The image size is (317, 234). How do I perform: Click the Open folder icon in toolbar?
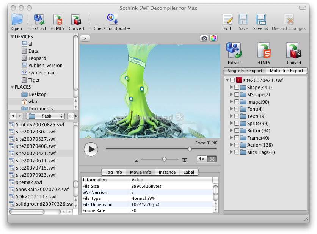click(x=17, y=19)
